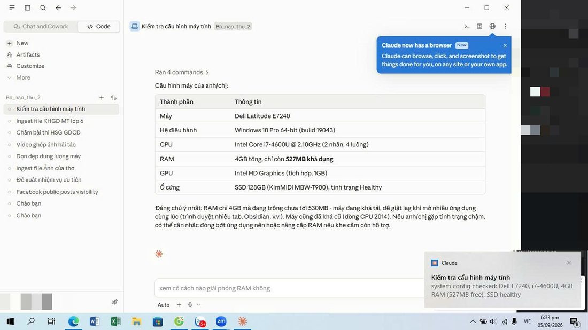Select Kiểm tra cấu hình máy tính session
This screenshot has width=588, height=330.
61,109
